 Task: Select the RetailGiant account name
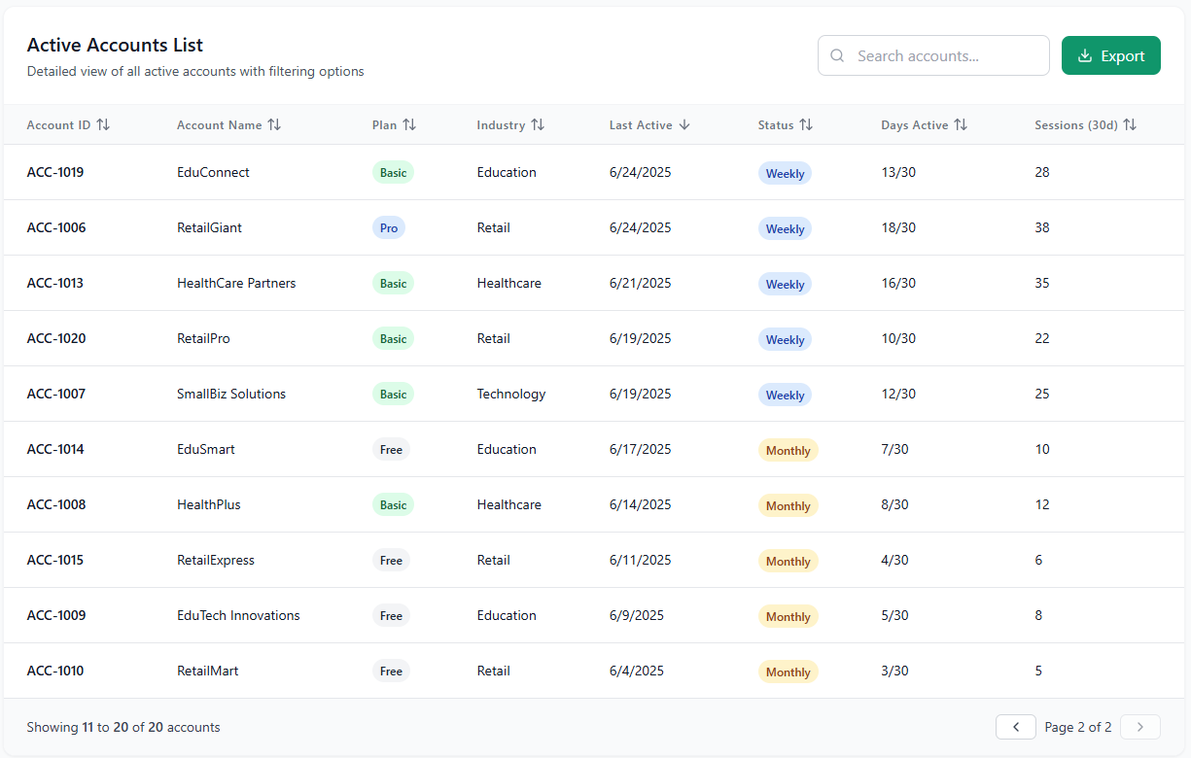point(209,227)
